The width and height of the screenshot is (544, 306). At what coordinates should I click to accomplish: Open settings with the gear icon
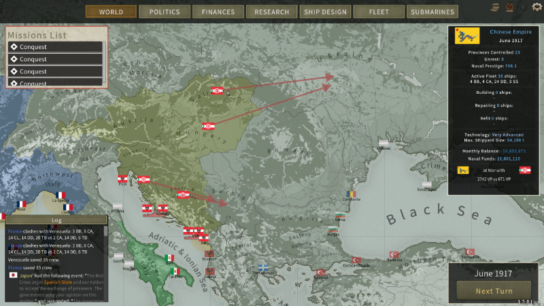coord(537,7)
